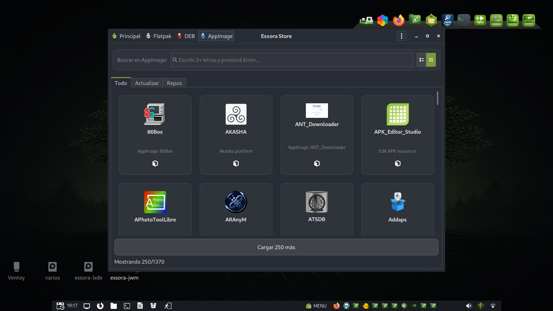Open the Wi-Fi network tray icon
Viewport: 553px width, 311px height.
(493, 306)
